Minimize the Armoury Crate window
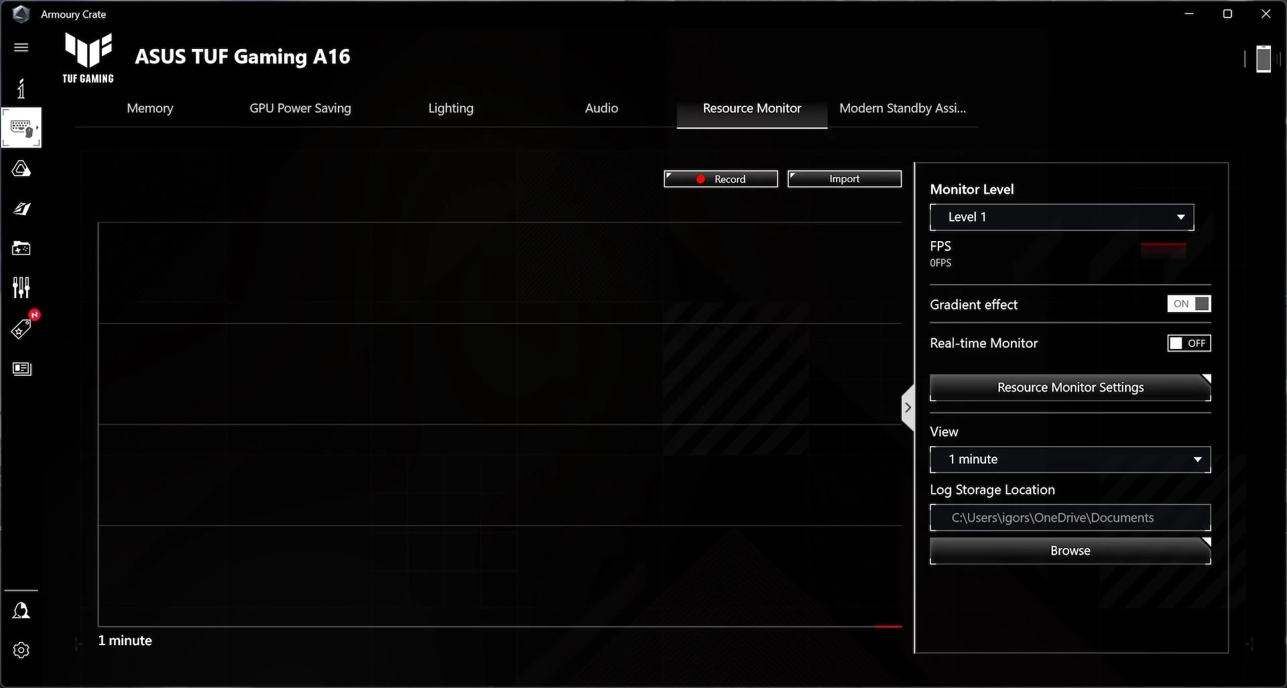The height and width of the screenshot is (688, 1287). click(x=1189, y=14)
